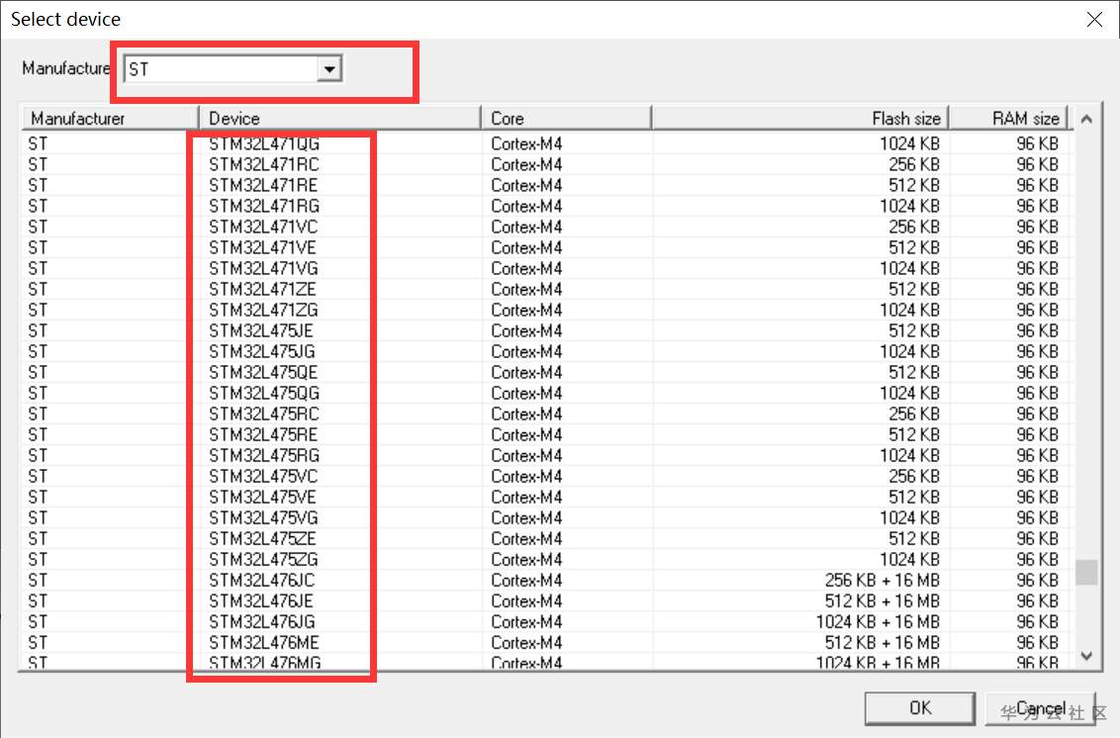
Task: Click the 1024 KB + 16 MB cell of STM32L476JG
Action: 878,621
